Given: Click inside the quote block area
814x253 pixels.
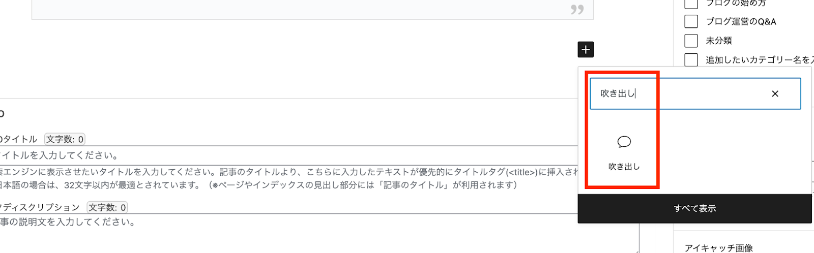Looking at the screenshot, I should 312,9.
